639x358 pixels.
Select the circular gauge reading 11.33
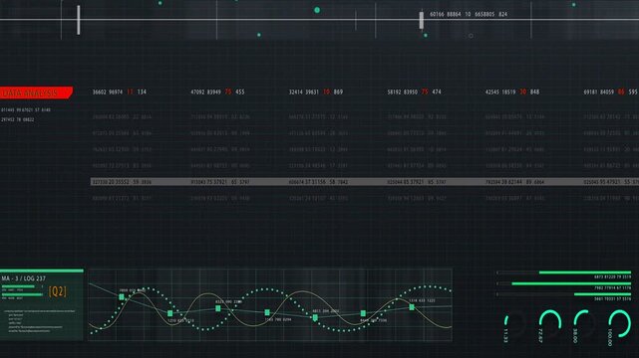pos(514,324)
